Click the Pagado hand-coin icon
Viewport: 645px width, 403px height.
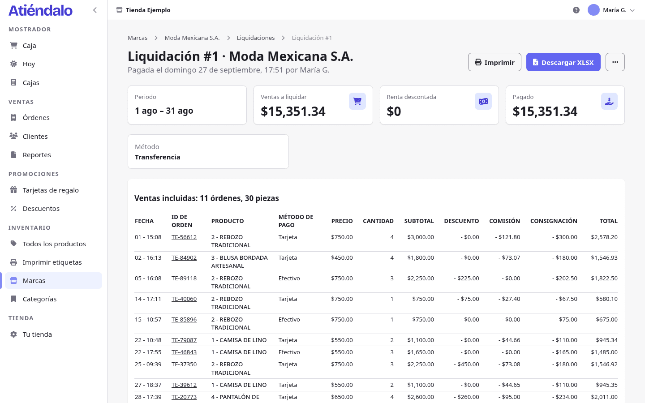coord(609,101)
